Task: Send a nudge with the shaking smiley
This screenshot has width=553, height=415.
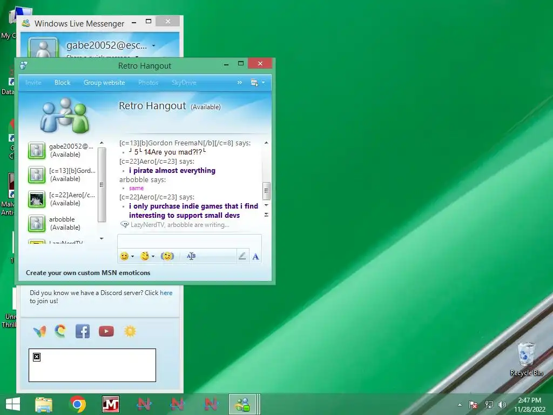Action: [167, 256]
